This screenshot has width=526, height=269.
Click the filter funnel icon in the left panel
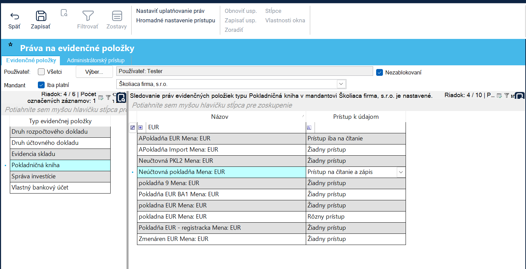[108, 97]
